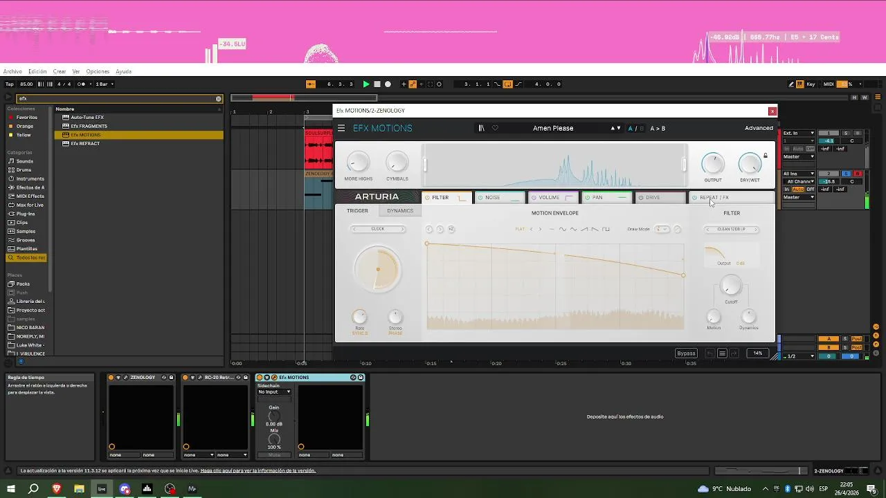Click the Ableton stop button
Image resolution: width=886 pixels, height=498 pixels.
click(377, 84)
